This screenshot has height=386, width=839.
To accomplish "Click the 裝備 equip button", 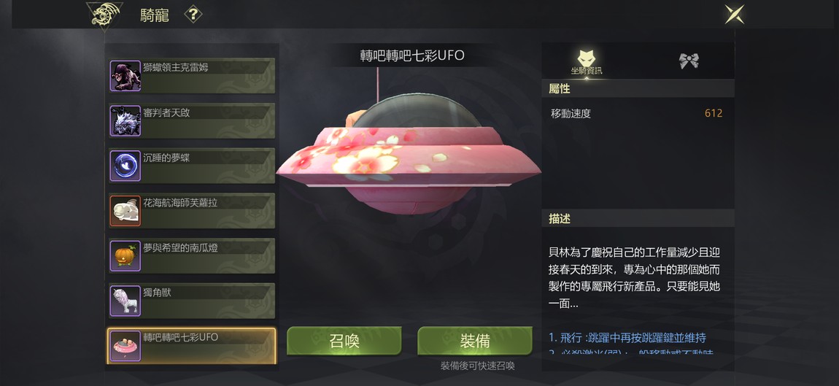I will click(x=475, y=341).
